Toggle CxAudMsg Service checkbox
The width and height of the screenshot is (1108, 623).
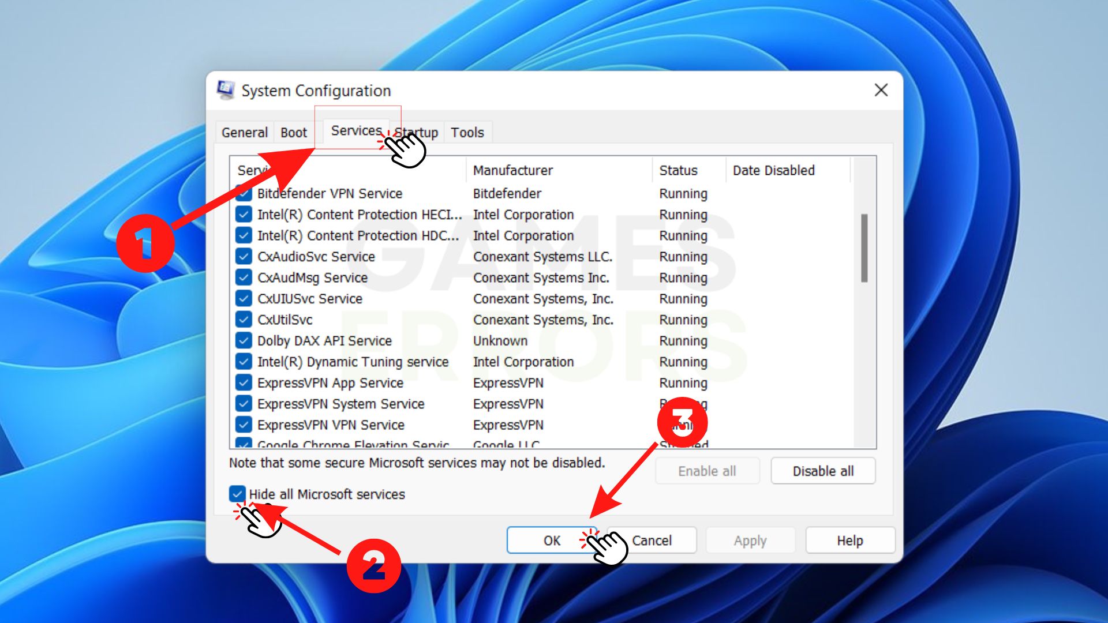[x=244, y=277]
